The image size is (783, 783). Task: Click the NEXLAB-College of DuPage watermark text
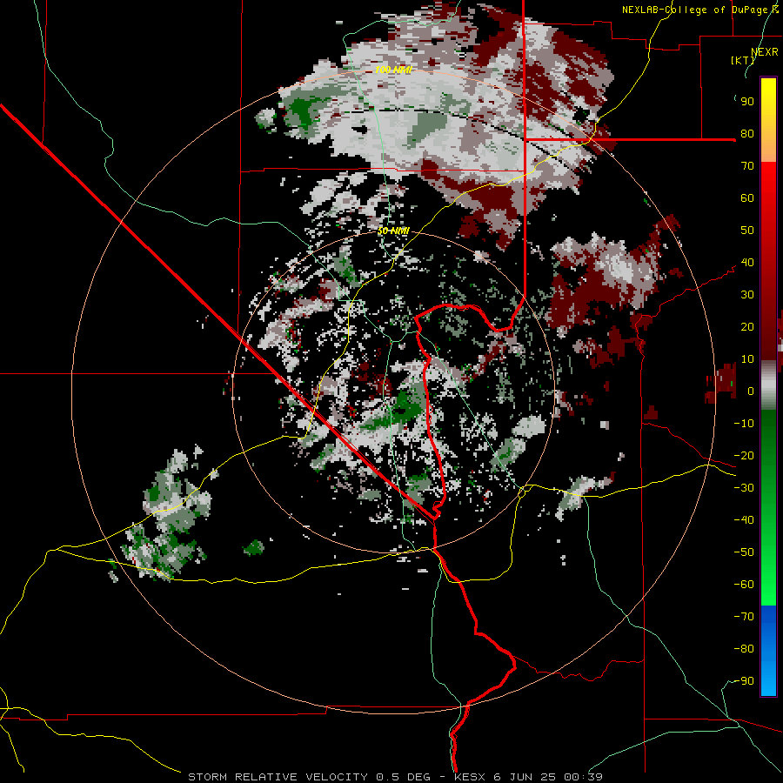click(x=696, y=10)
